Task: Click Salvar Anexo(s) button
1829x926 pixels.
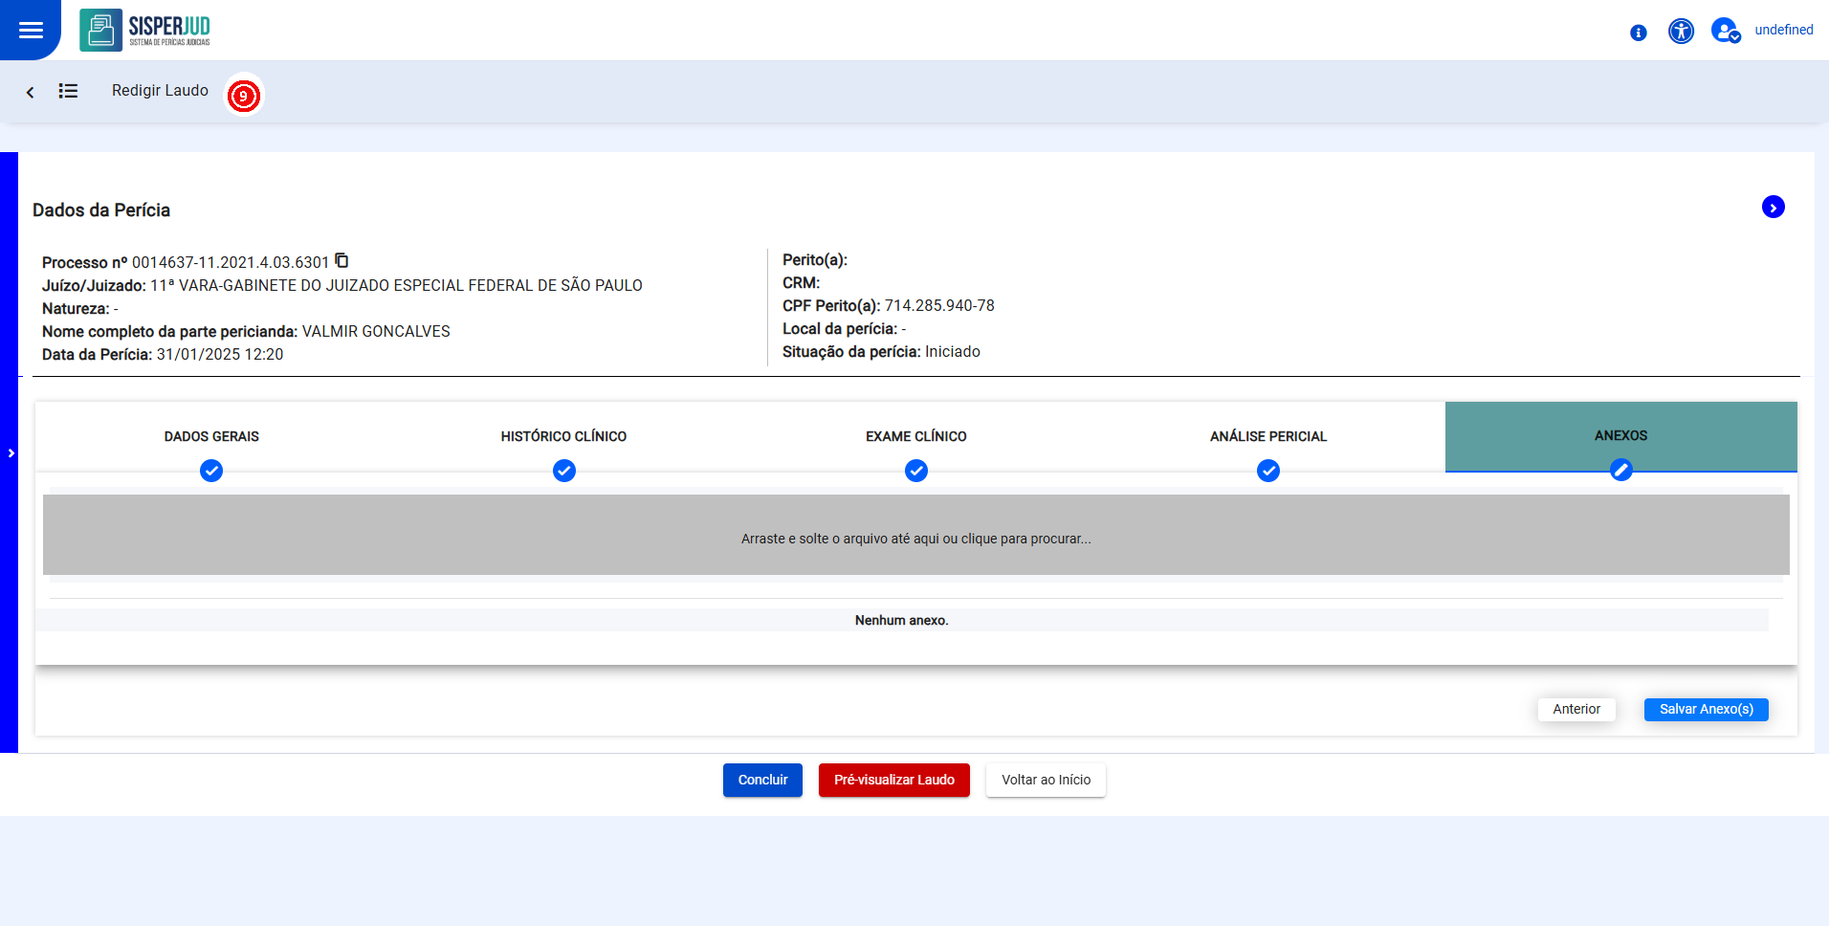Action: (x=1706, y=709)
